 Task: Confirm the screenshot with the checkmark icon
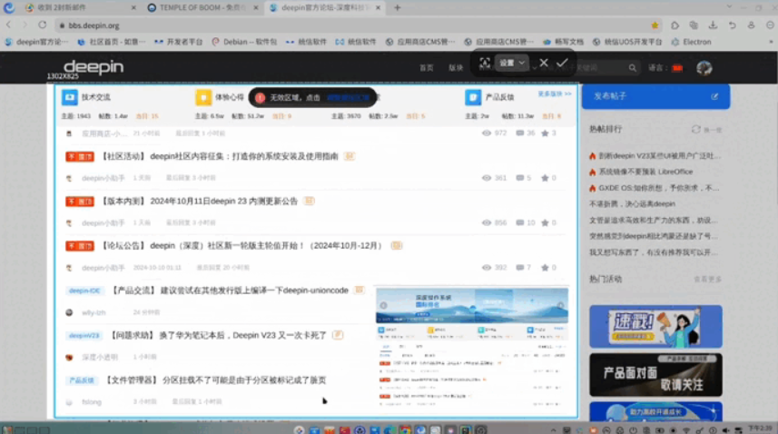(x=562, y=63)
